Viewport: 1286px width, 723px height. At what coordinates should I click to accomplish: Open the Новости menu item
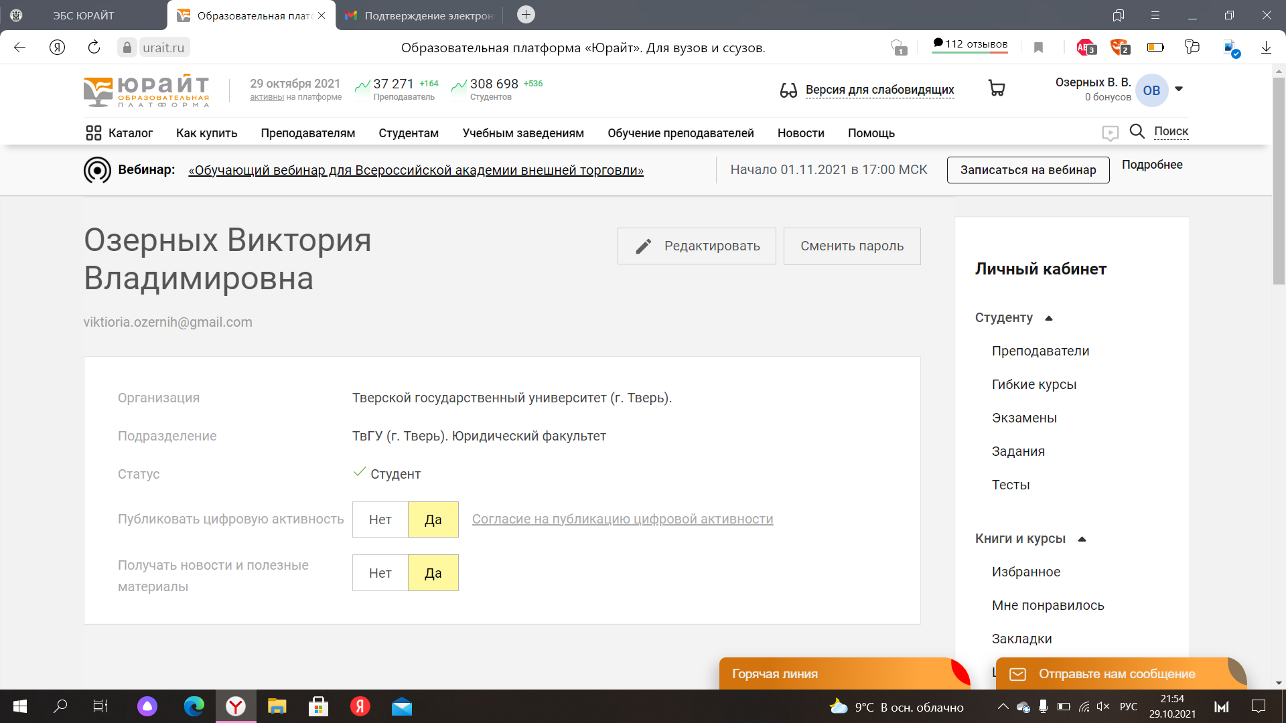801,133
